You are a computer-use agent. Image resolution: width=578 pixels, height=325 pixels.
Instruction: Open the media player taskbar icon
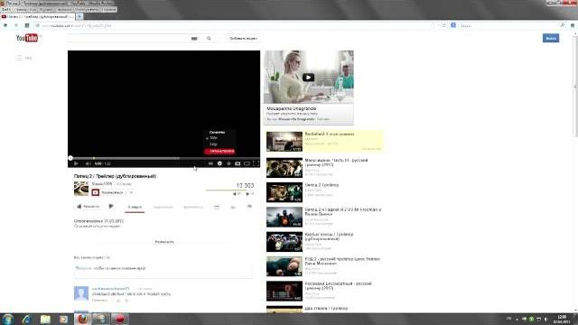pyautogui.click(x=63, y=319)
